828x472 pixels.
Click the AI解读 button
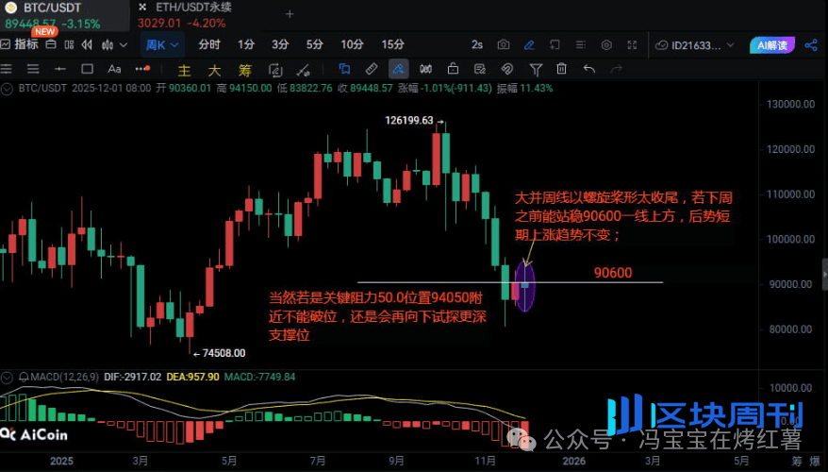coord(772,45)
